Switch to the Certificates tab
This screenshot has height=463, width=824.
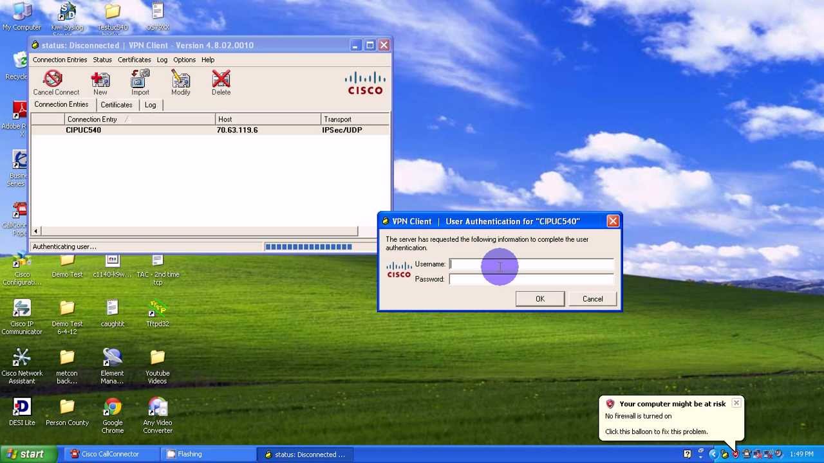point(117,105)
